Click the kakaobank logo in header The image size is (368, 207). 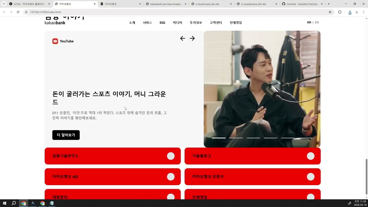55,22
